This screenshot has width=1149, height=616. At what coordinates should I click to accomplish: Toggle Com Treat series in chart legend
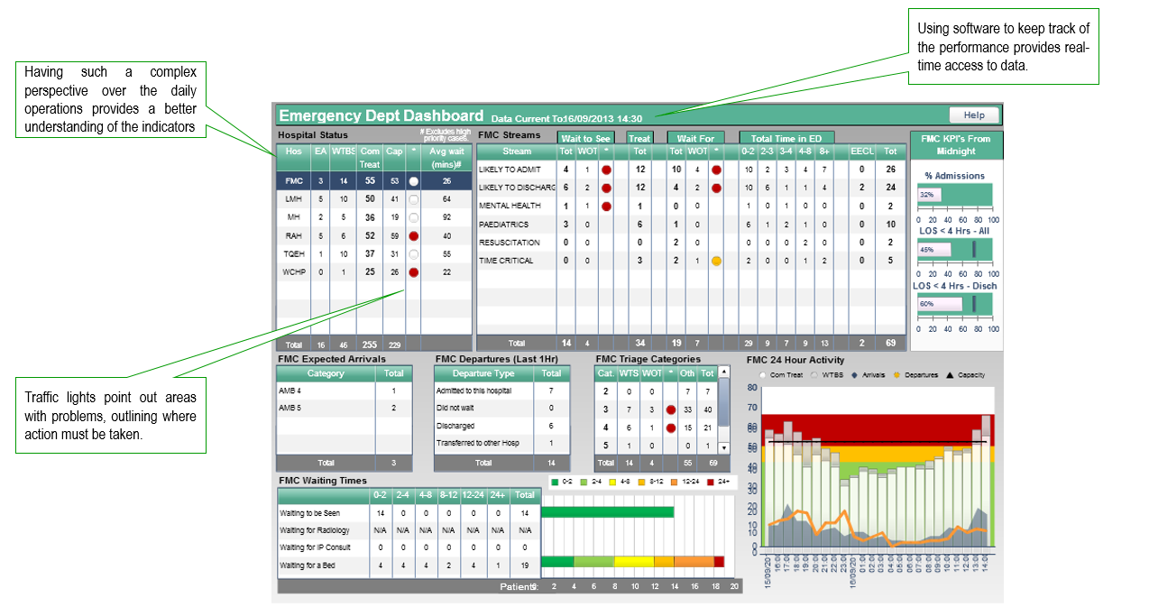tap(764, 375)
